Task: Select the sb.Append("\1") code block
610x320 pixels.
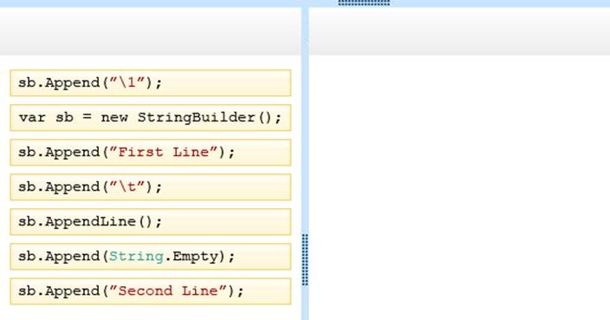Action: [151, 83]
